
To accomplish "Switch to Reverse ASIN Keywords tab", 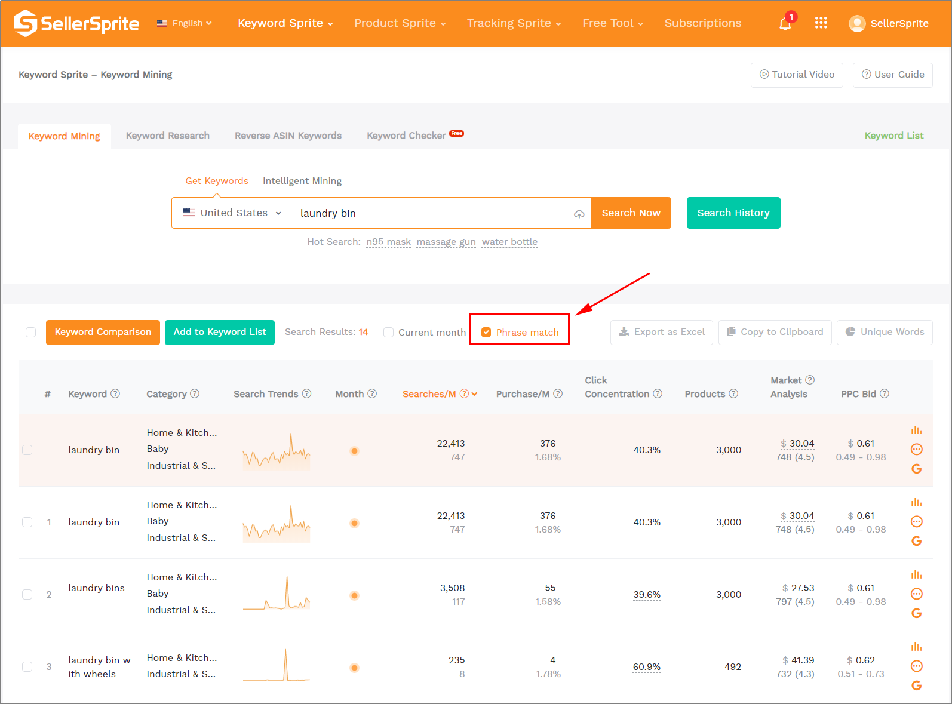I will tap(288, 136).
